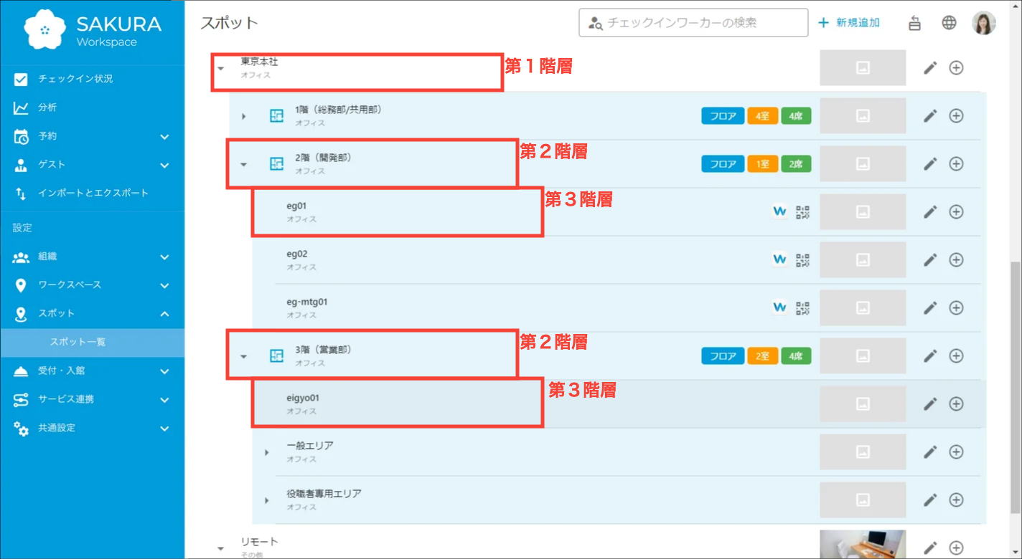Collapse the 2階（開発部） floor row
Screen dimensions: 1022x559
pos(244,165)
